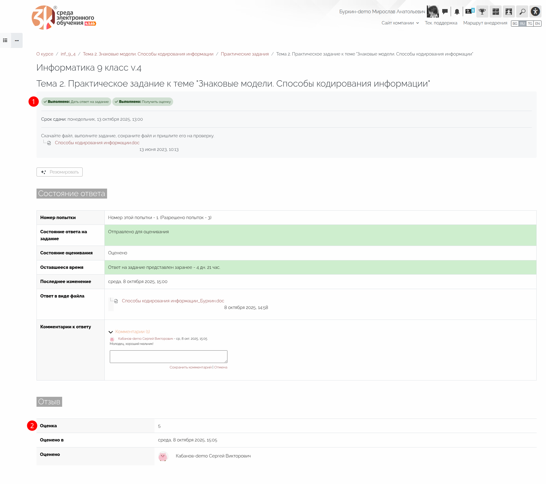Click the Резюмировать button
Screen dimensions: 546x484
(x=59, y=172)
